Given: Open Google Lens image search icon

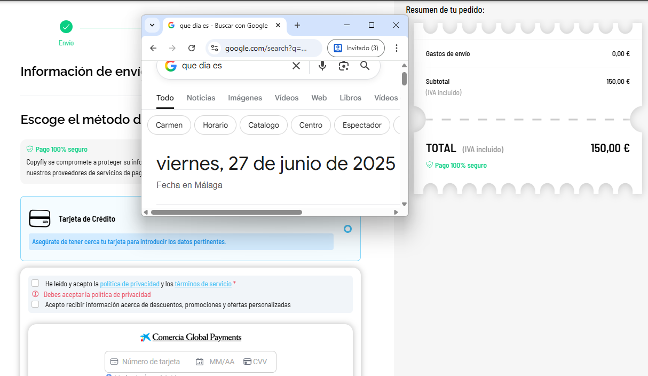Looking at the screenshot, I should [344, 66].
